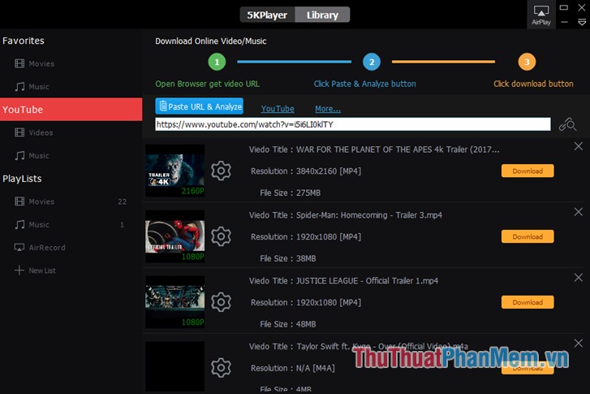Click the 'Click Paste & Analyze button' text

click(365, 84)
